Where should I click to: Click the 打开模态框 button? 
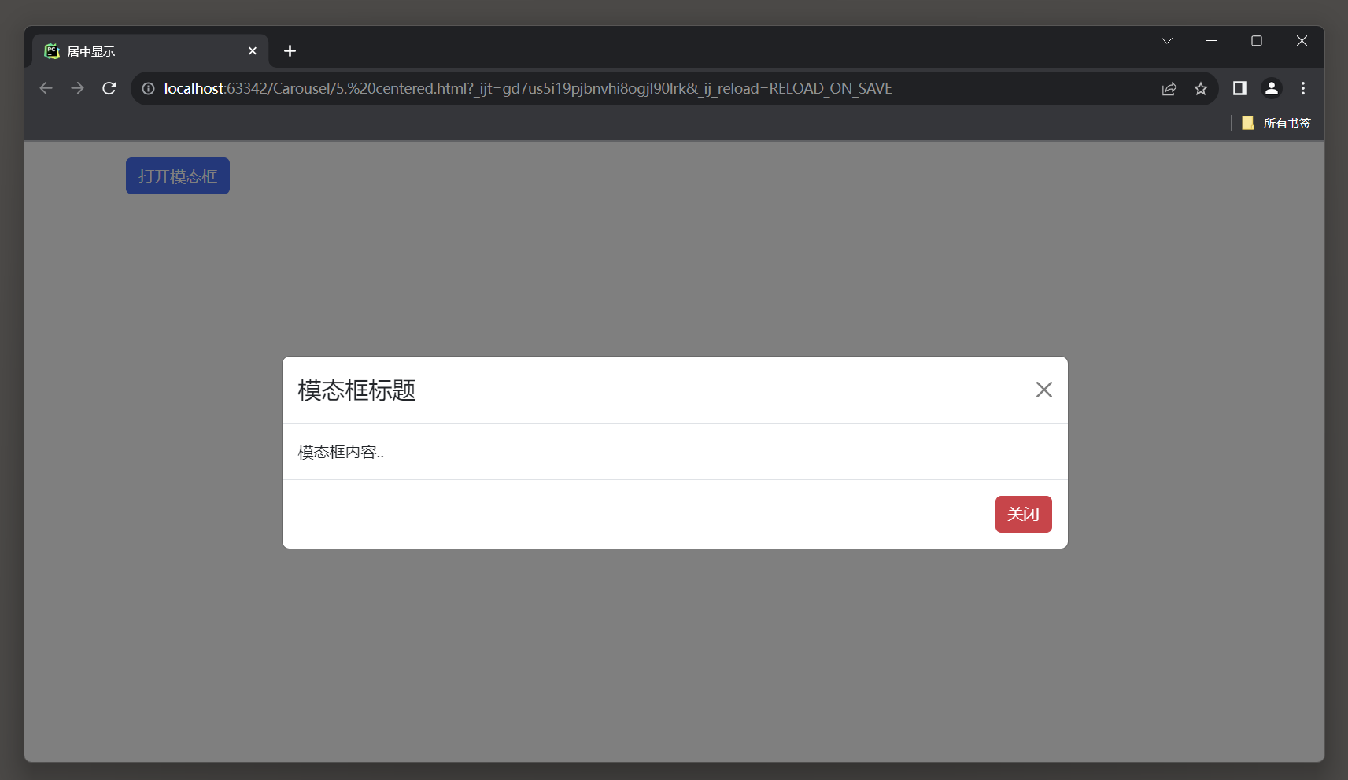coord(178,176)
